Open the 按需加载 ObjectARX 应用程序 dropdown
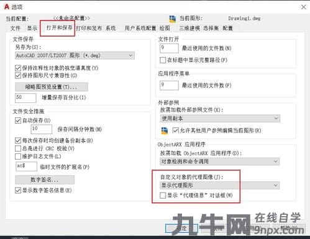 pos(220,161)
